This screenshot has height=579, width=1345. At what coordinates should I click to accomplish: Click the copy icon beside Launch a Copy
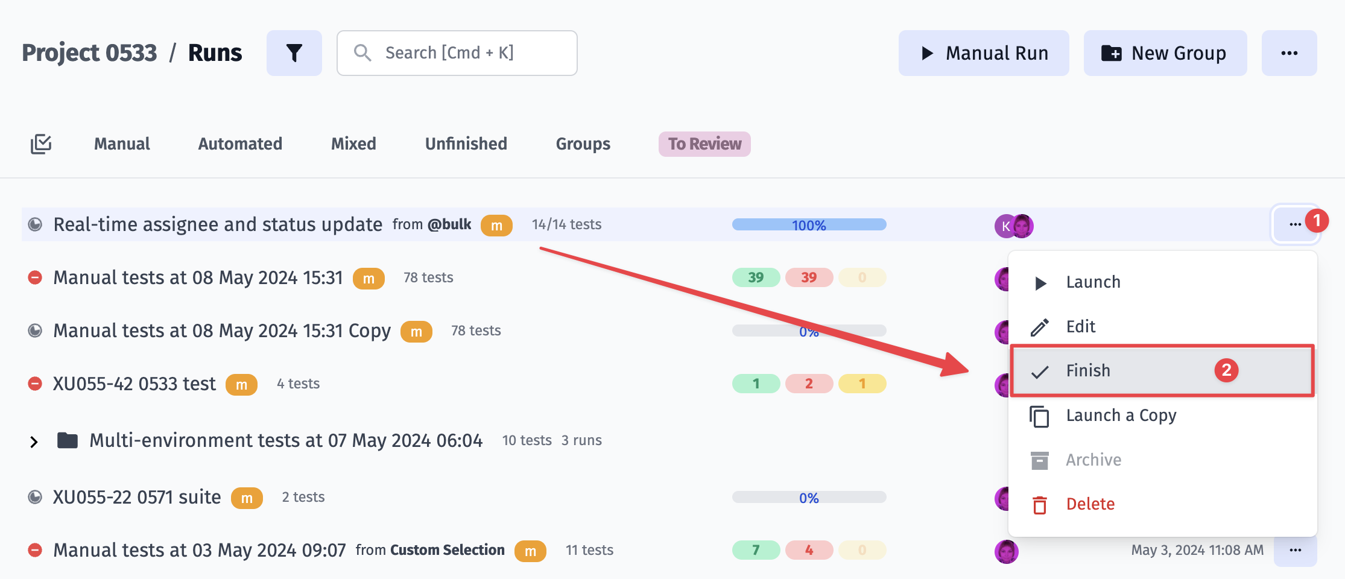click(1040, 416)
